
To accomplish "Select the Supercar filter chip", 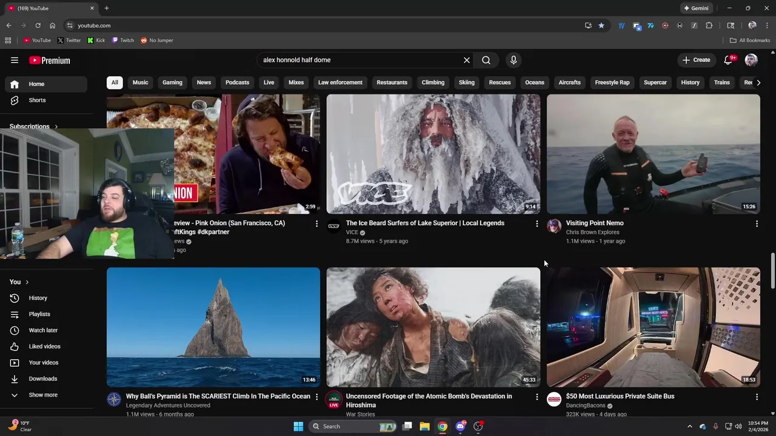I will click(655, 82).
